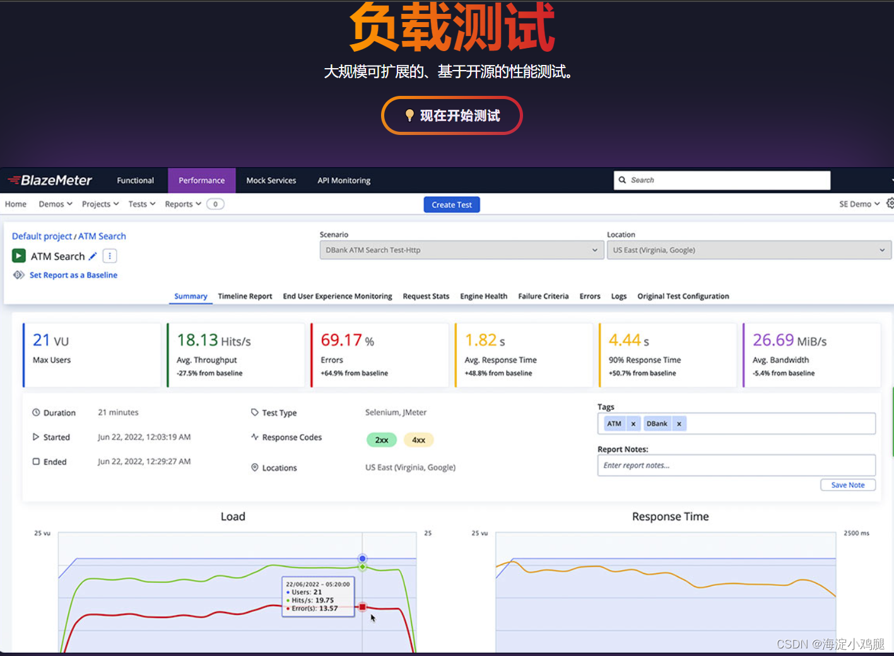Click the 21 VU Max Users card
This screenshot has width=894, height=656.
[91, 355]
